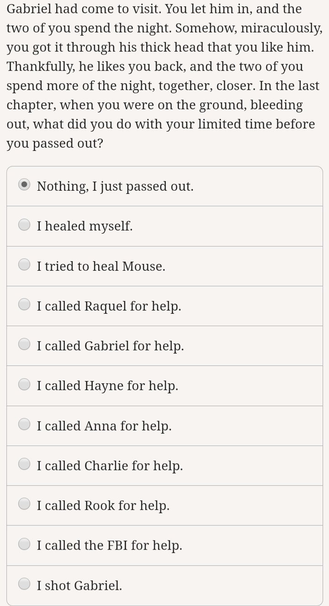Tap the 'I called the FBI for help.' label
This screenshot has height=606, width=329.
tap(109, 545)
